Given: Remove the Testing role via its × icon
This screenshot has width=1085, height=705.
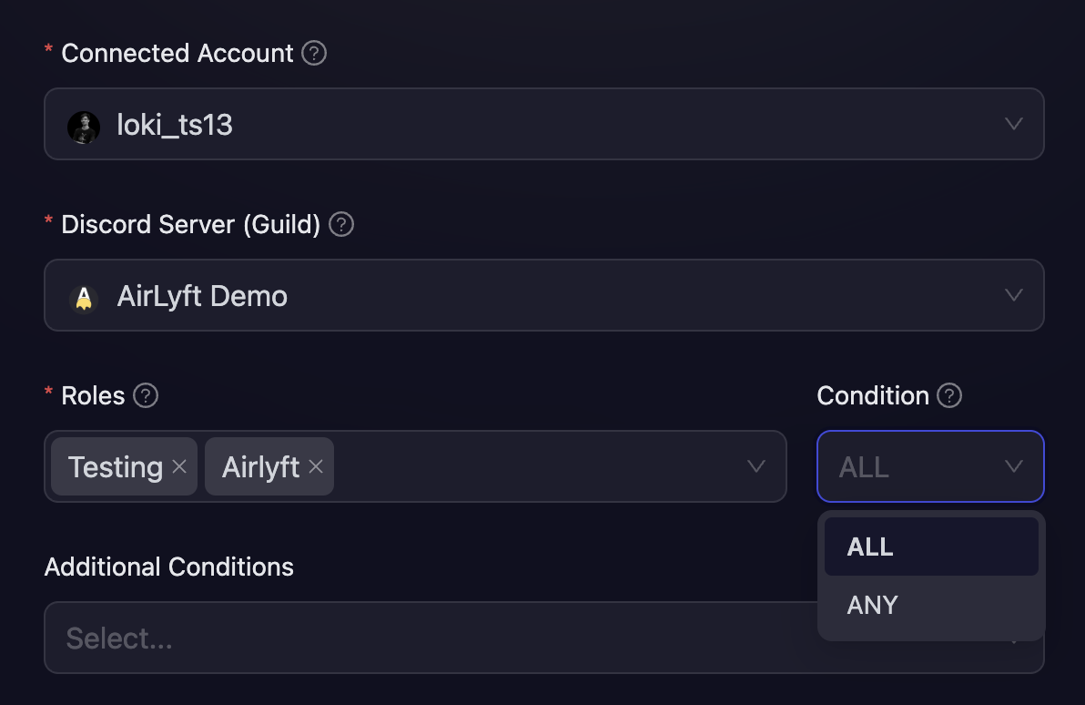Looking at the screenshot, I should (179, 466).
